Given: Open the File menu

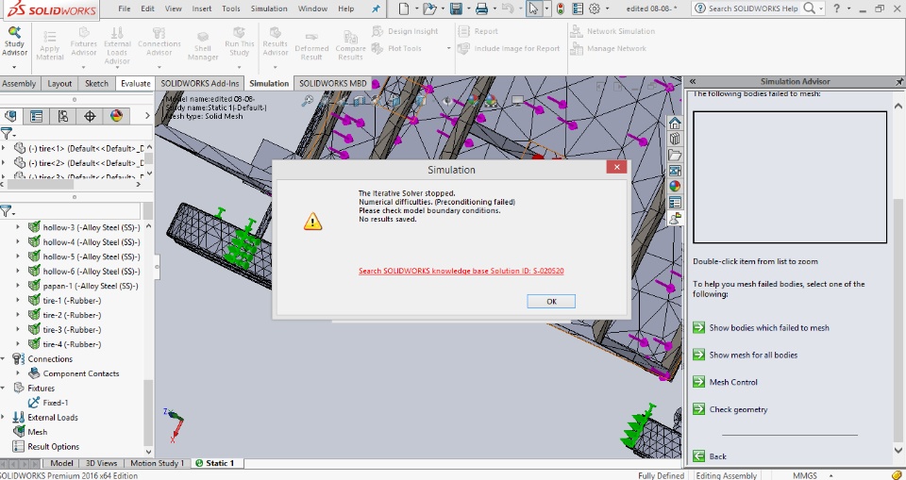Looking at the screenshot, I should (125, 8).
